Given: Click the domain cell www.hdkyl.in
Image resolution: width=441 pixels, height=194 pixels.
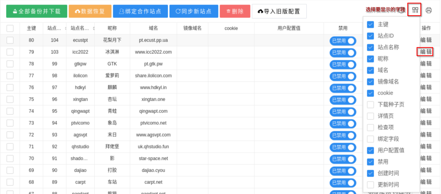Looking at the screenshot, I should click(153, 87).
